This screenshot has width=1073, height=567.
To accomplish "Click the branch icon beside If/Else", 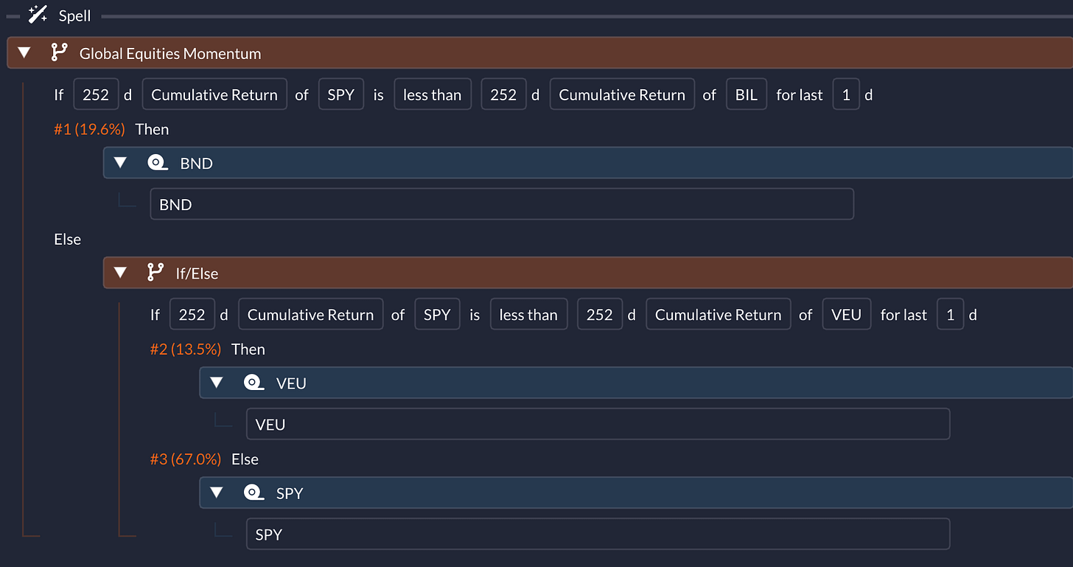I will 155,273.
